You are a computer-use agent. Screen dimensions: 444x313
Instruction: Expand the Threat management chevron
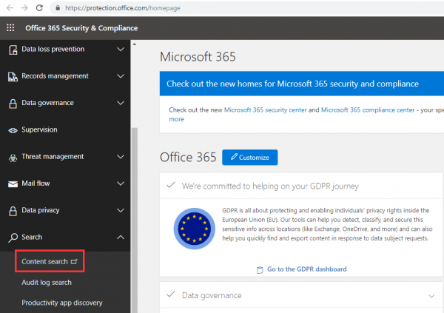pyautogui.click(x=121, y=157)
